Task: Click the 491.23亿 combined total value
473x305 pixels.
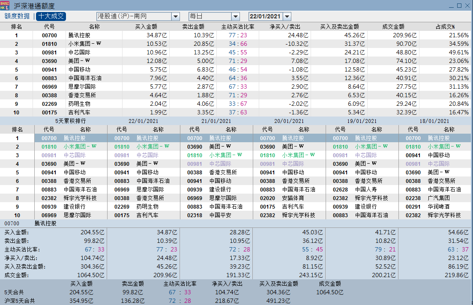Action: (278, 301)
